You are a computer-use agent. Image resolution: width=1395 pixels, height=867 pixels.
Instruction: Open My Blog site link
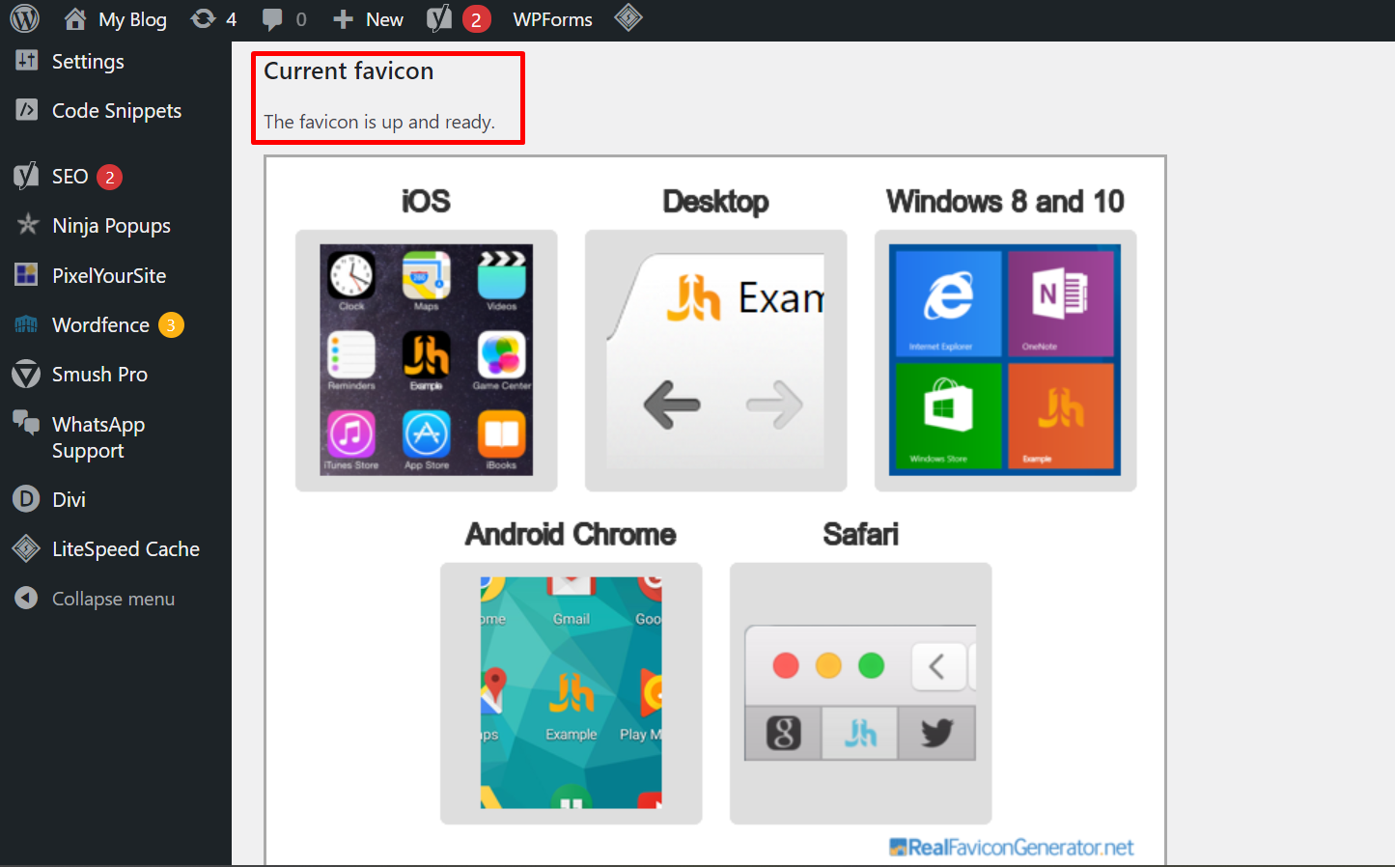click(x=115, y=19)
